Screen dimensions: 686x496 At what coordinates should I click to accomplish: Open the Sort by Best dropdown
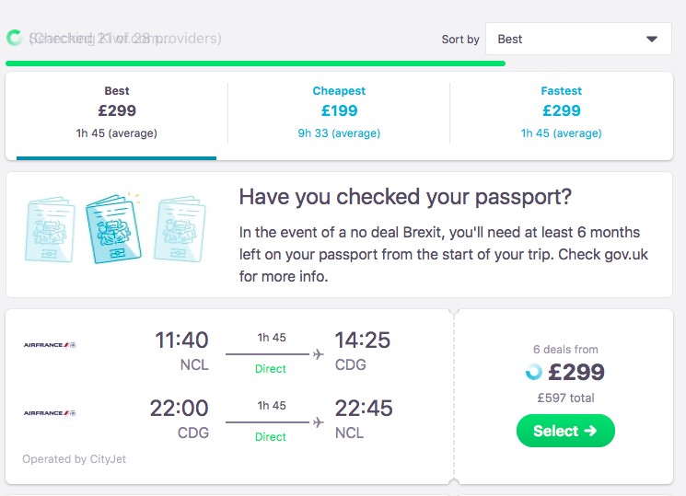tap(578, 39)
